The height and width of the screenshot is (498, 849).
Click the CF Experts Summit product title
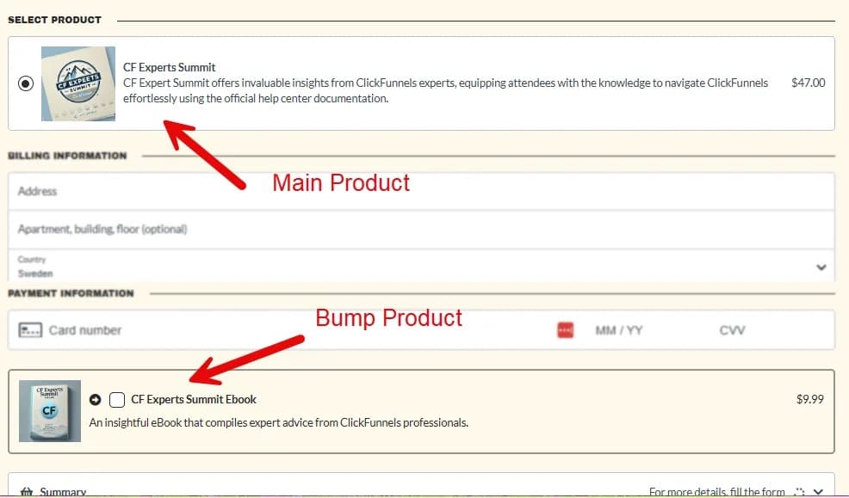tap(169, 67)
